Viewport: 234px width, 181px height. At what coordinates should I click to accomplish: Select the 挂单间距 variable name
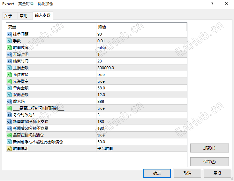[x=21, y=34]
